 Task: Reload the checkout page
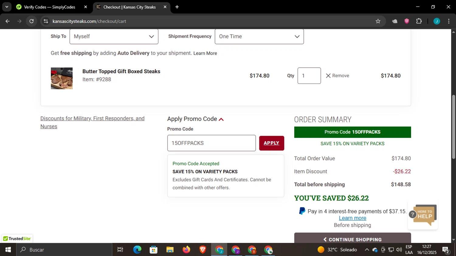32,21
